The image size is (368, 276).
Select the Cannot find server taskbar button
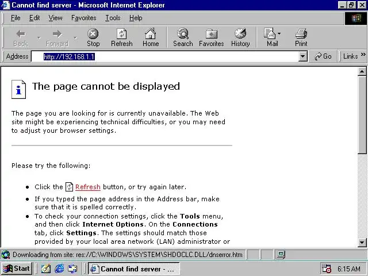[134, 269]
